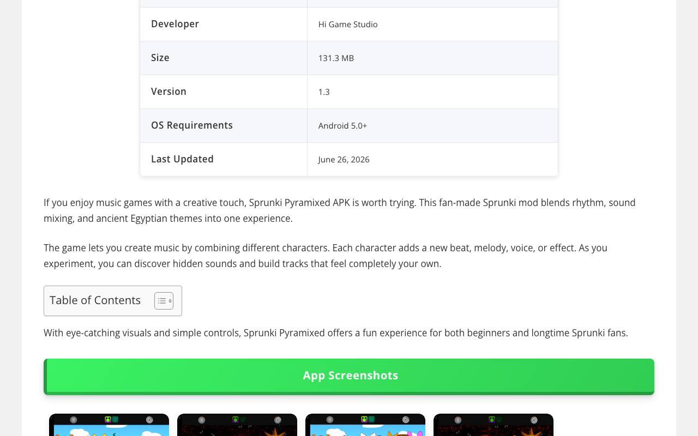Click the "June 26, 2026" date
The image size is (698, 436).
click(x=344, y=160)
